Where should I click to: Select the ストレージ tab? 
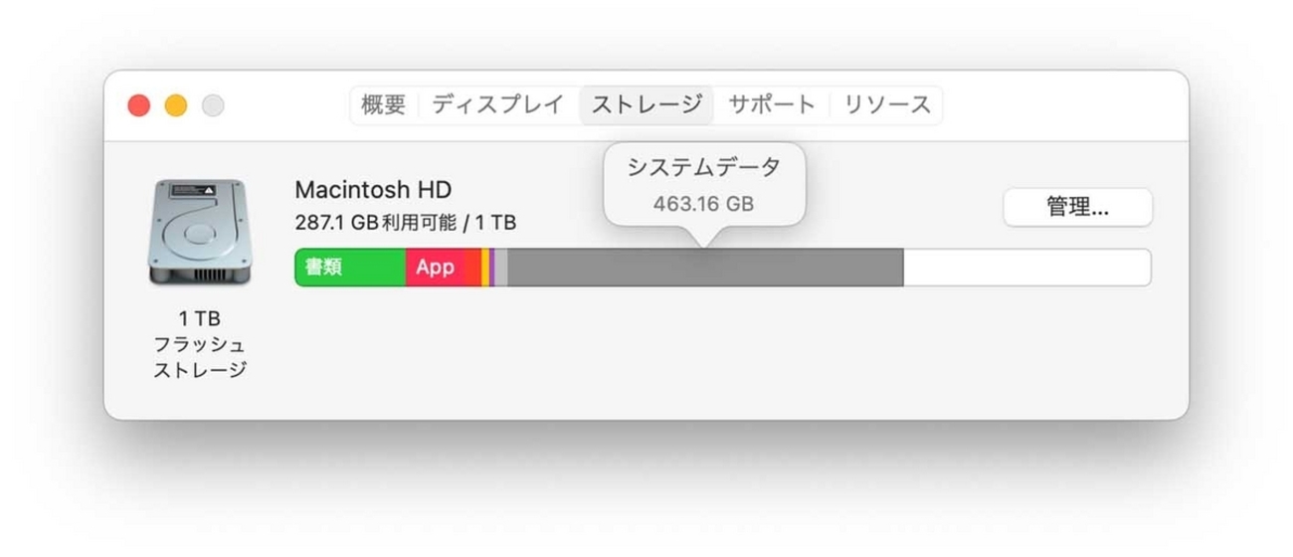pyautogui.click(x=646, y=104)
